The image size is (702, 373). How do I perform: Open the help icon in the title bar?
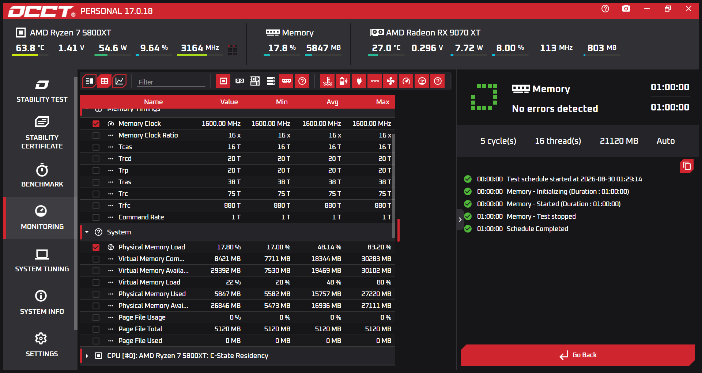point(605,9)
